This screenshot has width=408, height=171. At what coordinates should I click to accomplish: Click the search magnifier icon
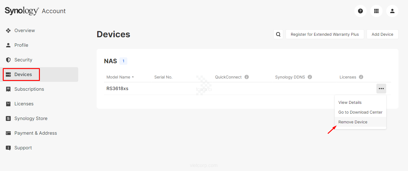278,35
